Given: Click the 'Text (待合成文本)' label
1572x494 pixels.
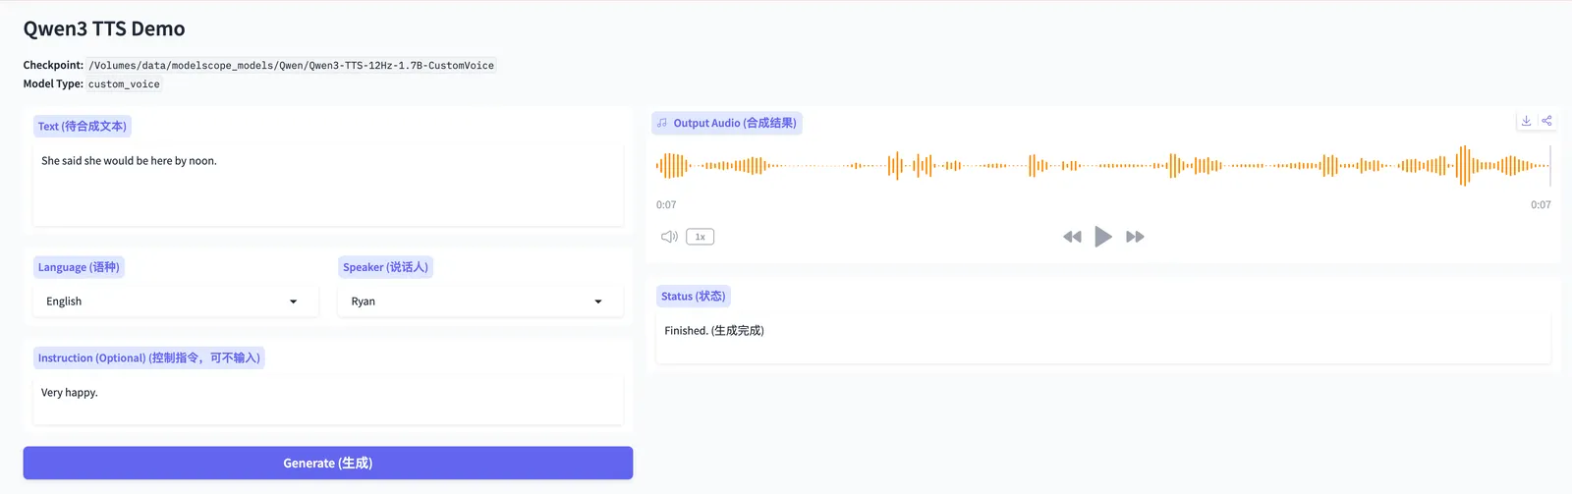Looking at the screenshot, I should coord(83,126).
